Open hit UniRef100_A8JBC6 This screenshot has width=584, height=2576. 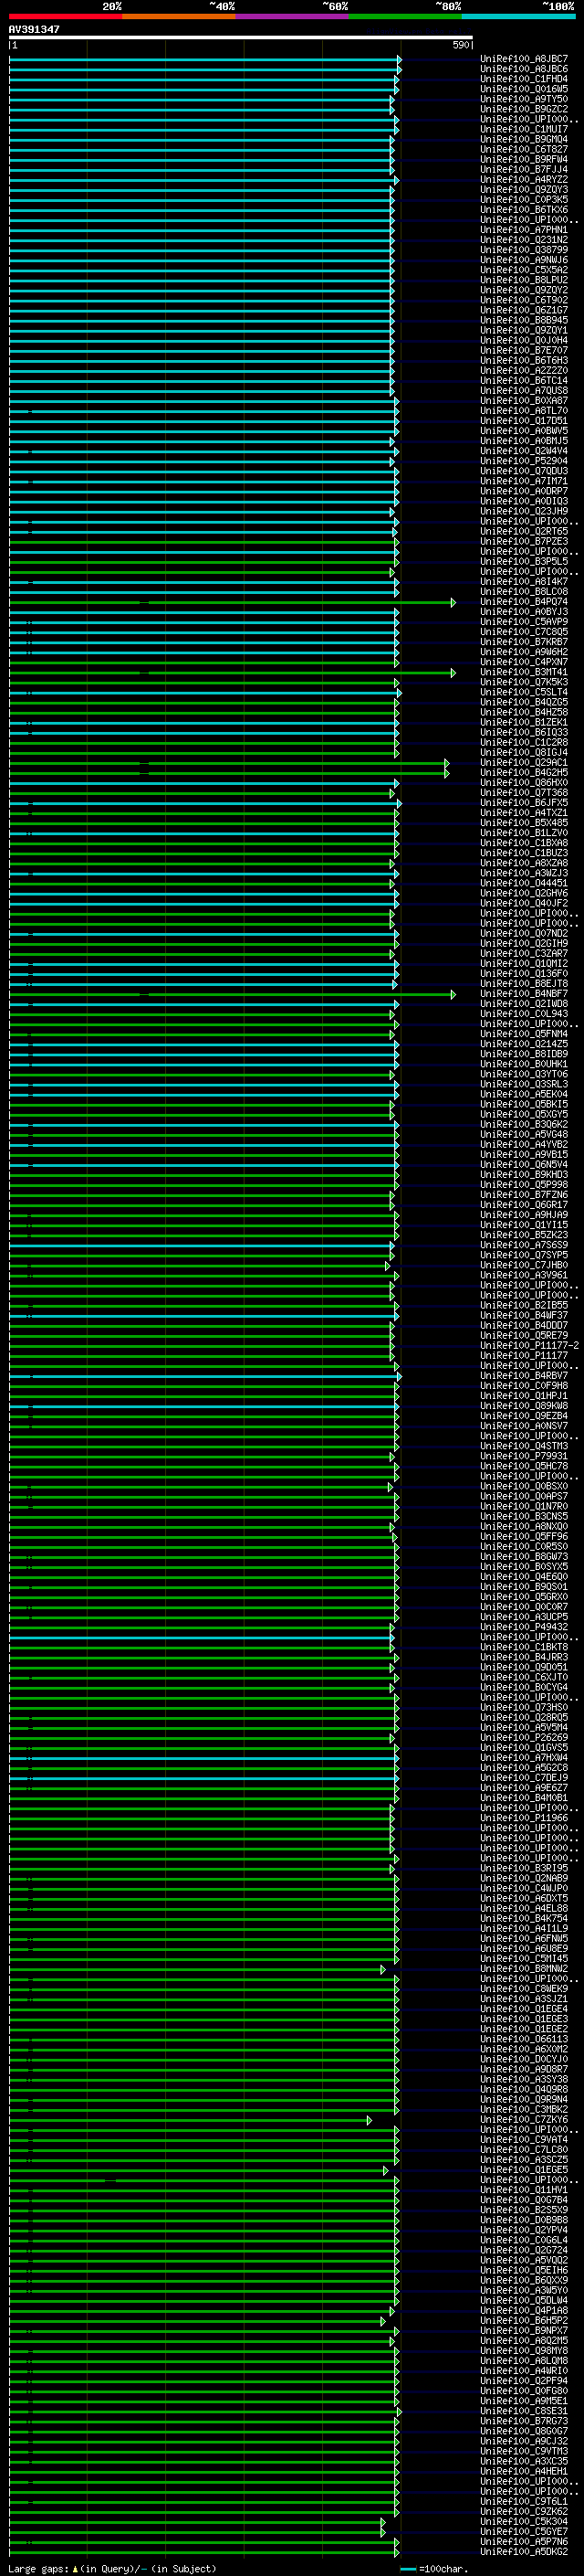524,69
